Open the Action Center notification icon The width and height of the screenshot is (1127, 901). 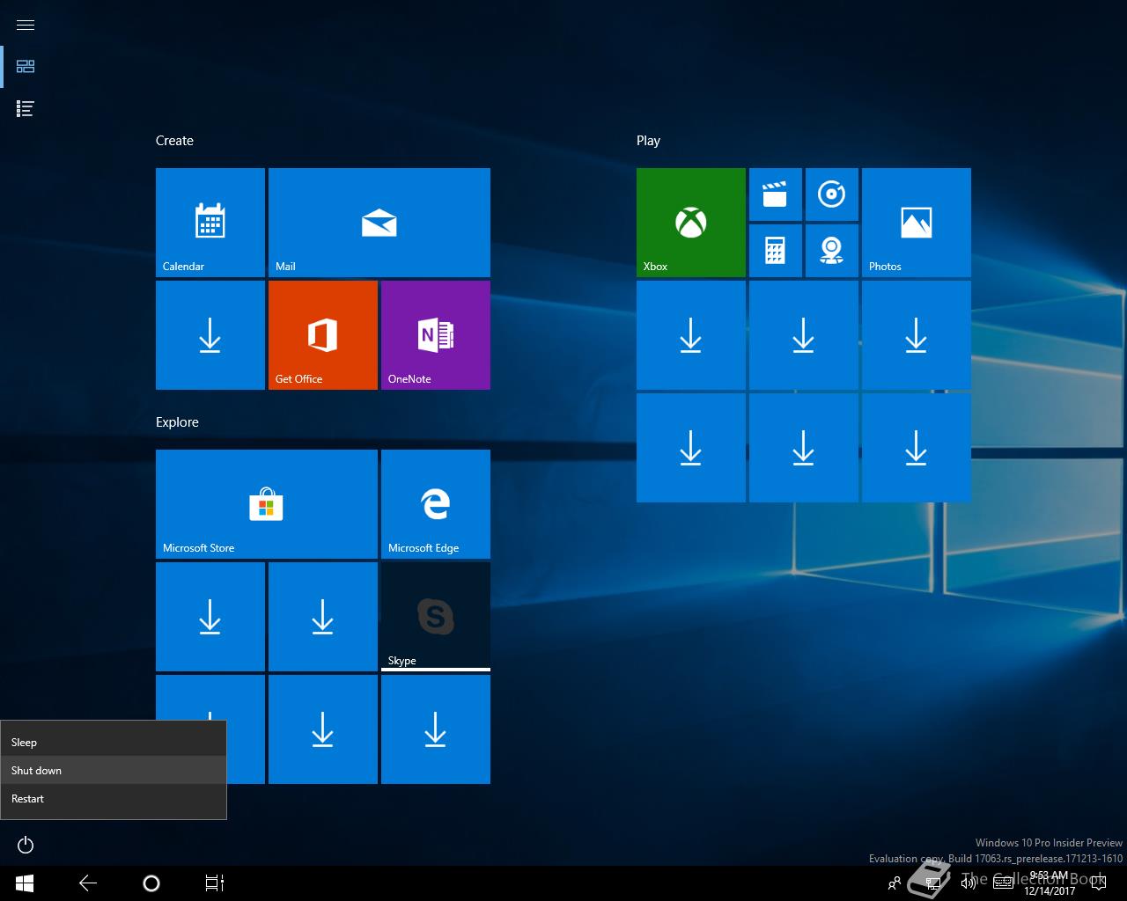click(x=1098, y=883)
